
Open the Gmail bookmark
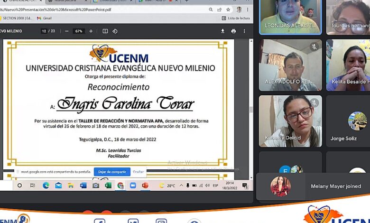(x=44, y=18)
